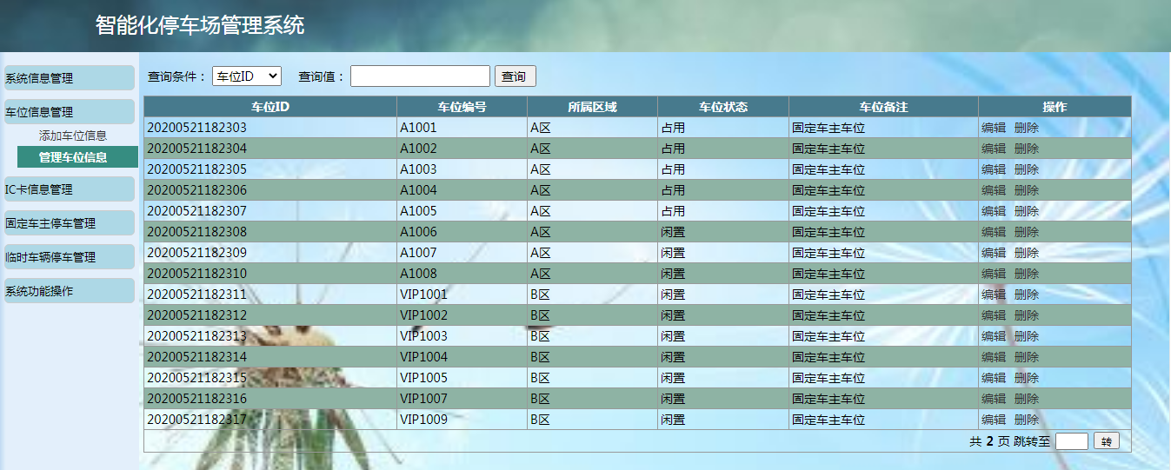This screenshot has height=470, width=1171.
Task: Open 临时车辆停车管理 in the sidebar
Action: 69,257
